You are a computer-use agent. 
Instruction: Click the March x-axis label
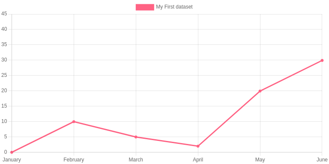[x=136, y=160]
